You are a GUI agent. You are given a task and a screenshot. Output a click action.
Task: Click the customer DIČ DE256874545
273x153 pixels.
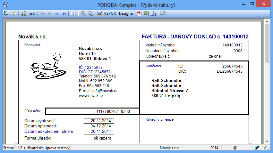coord(229,71)
